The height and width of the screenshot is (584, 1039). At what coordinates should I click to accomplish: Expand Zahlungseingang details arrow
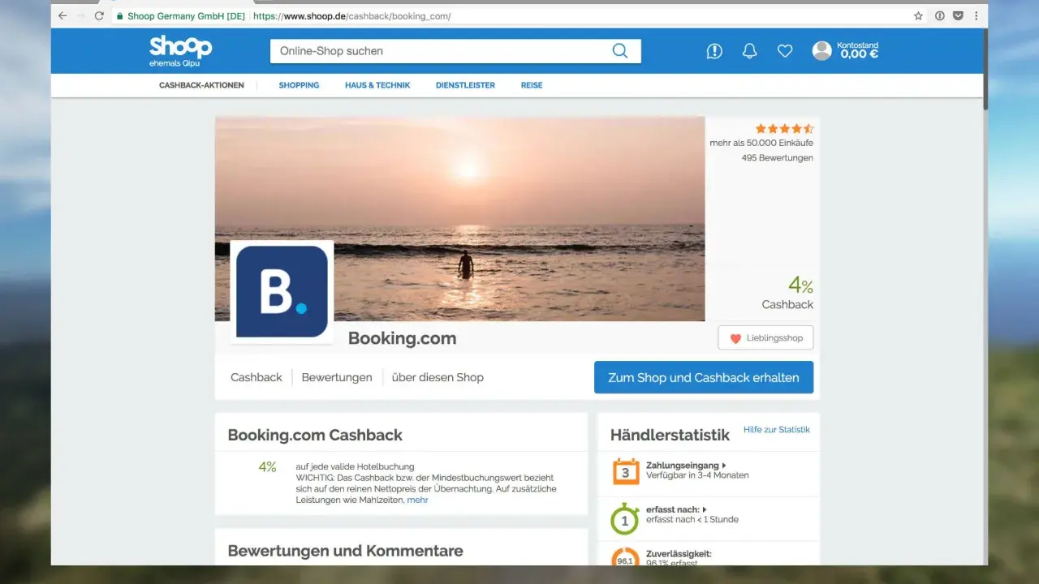[724, 466]
